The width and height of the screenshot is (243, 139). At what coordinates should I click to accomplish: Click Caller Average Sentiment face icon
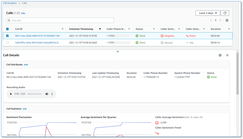(157, 123)
